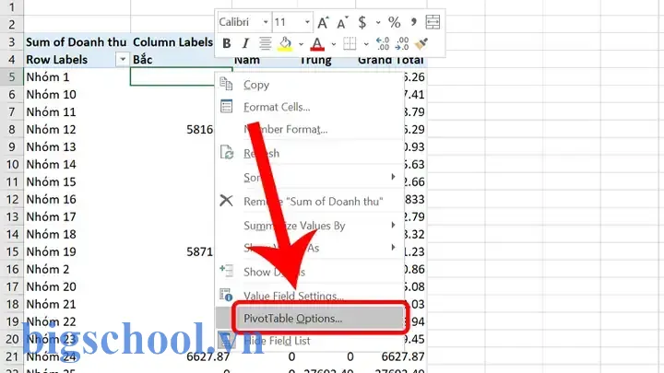Open the font color dropdown arrow
664x373 pixels.
(x=334, y=44)
